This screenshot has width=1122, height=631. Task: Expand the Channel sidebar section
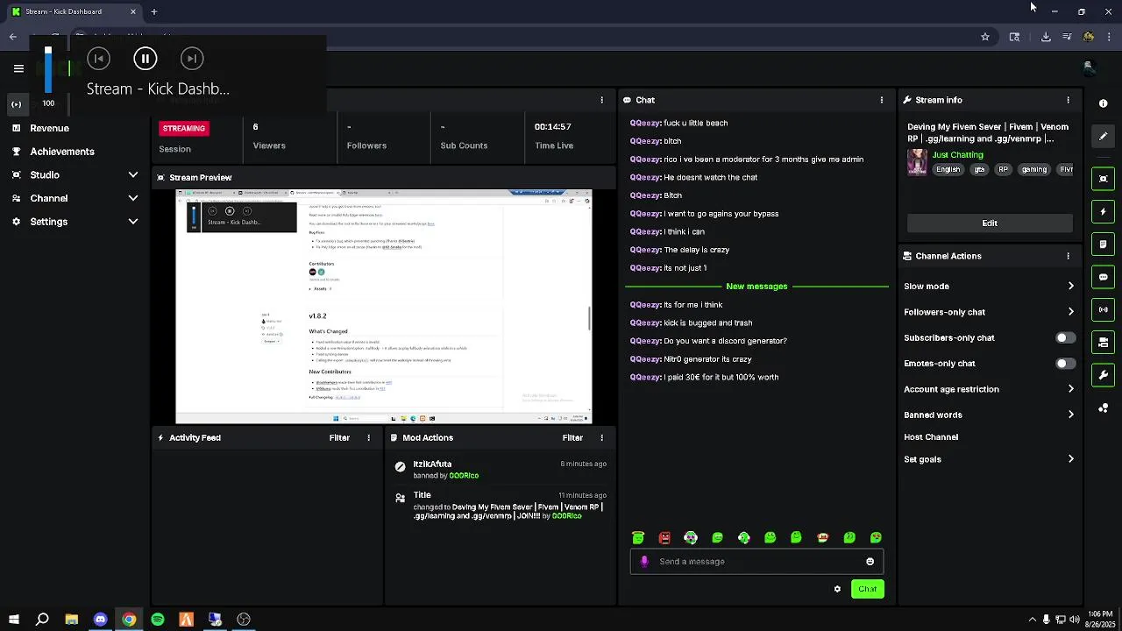(133, 199)
